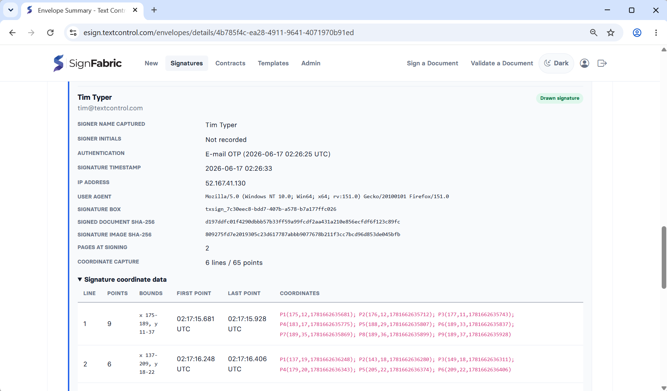Click the Sign a Document link

(x=432, y=63)
